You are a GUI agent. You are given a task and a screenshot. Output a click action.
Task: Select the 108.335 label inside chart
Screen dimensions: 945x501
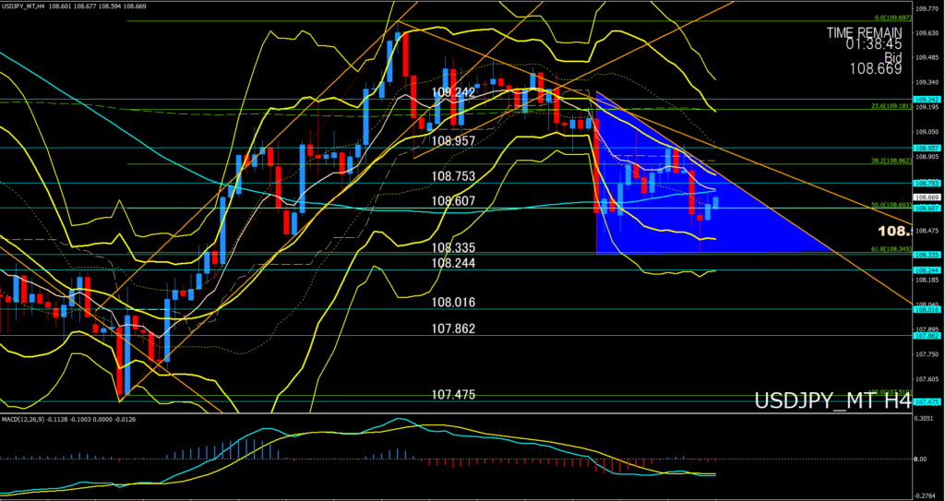tap(453, 248)
